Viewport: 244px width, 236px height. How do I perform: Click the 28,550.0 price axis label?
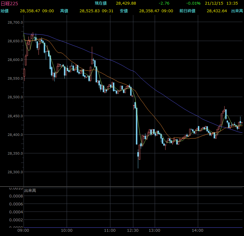click(x=15, y=78)
